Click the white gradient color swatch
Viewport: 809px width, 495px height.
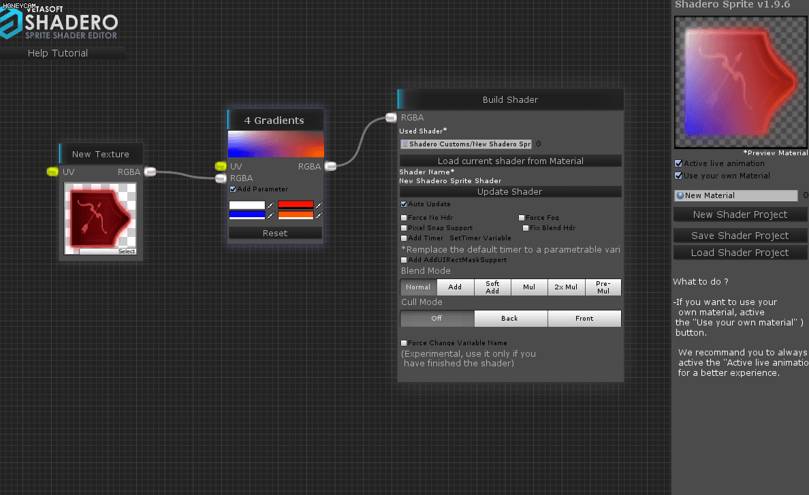click(247, 205)
